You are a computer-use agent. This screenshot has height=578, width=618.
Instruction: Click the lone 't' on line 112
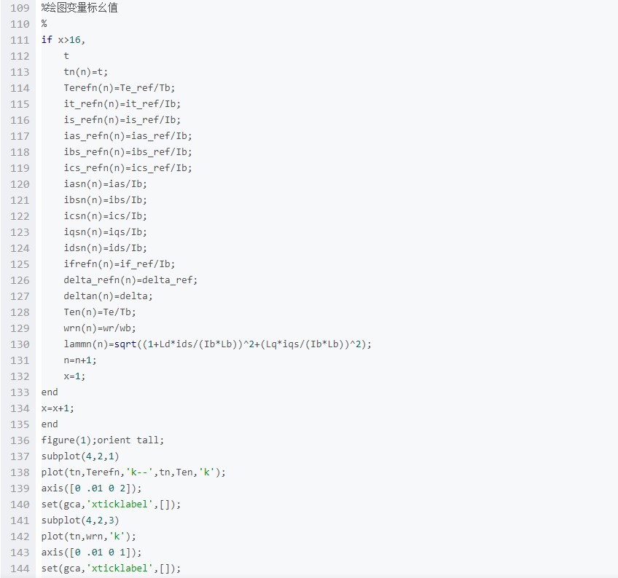(x=66, y=56)
